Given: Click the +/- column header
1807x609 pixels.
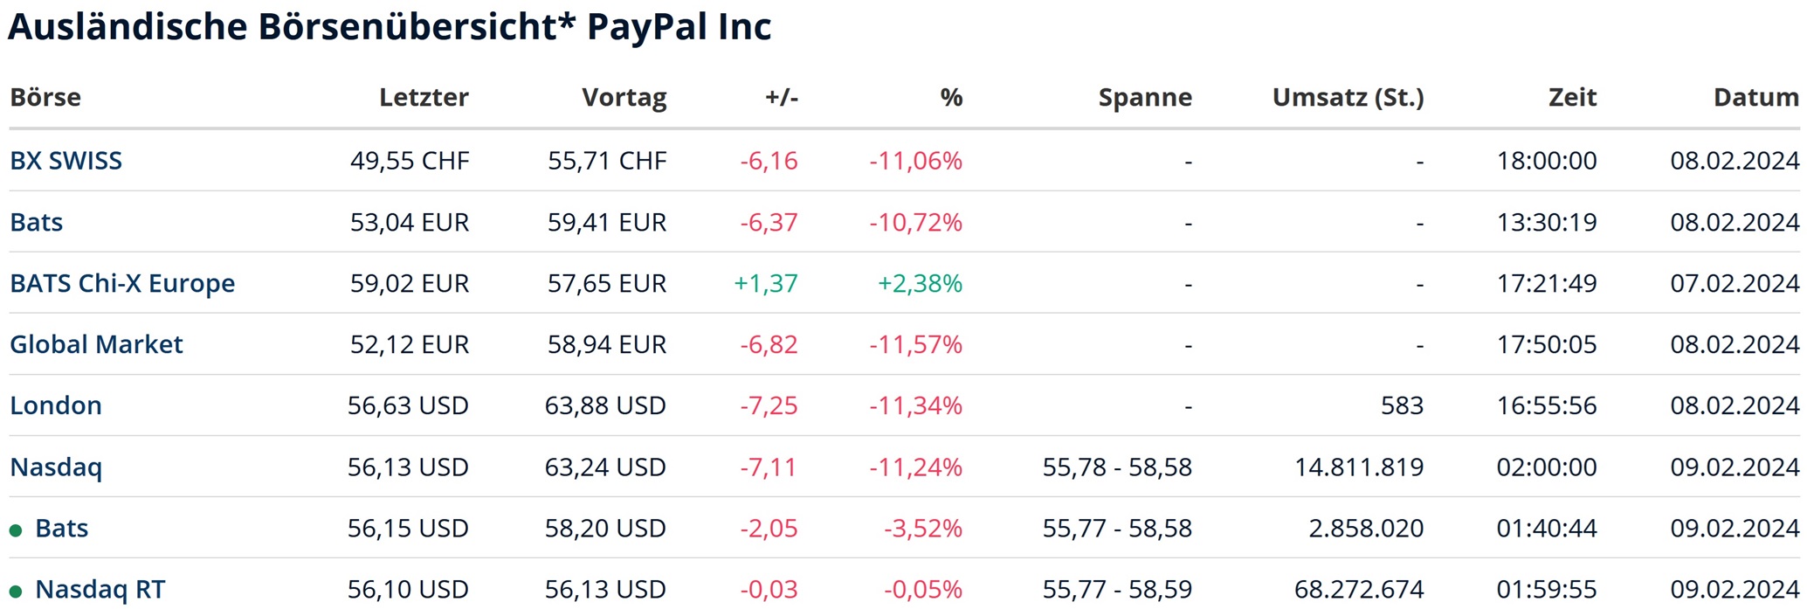Looking at the screenshot, I should [782, 97].
